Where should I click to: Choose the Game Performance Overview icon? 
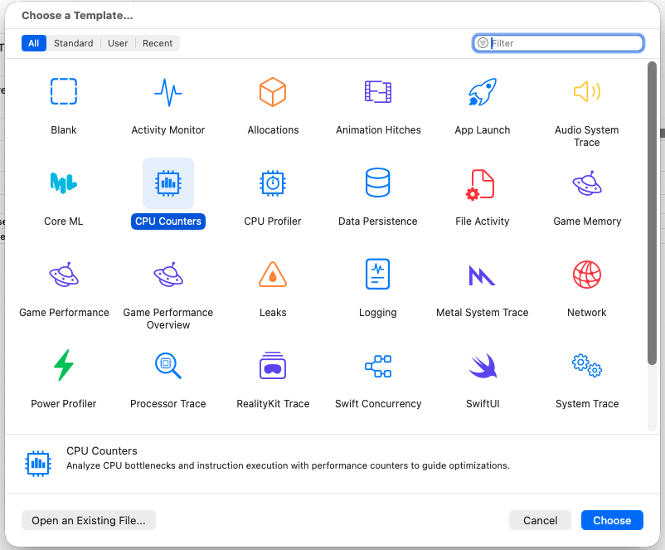click(168, 275)
